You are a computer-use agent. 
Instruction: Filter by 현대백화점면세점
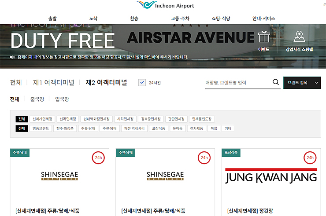(96, 119)
